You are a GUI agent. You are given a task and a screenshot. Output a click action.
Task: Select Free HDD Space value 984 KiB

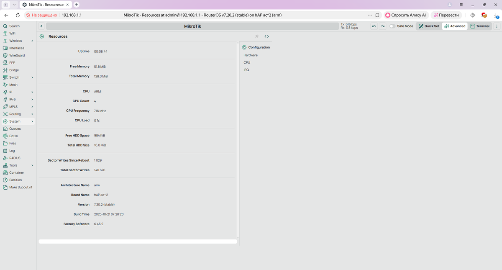[x=100, y=136]
